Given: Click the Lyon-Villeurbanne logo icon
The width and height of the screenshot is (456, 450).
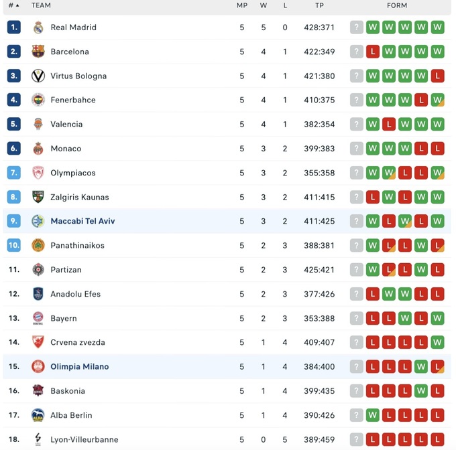Looking at the screenshot, I should click(38, 439).
